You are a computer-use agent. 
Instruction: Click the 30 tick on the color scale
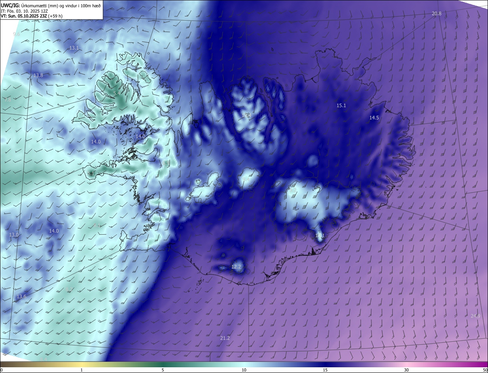(x=406, y=370)
